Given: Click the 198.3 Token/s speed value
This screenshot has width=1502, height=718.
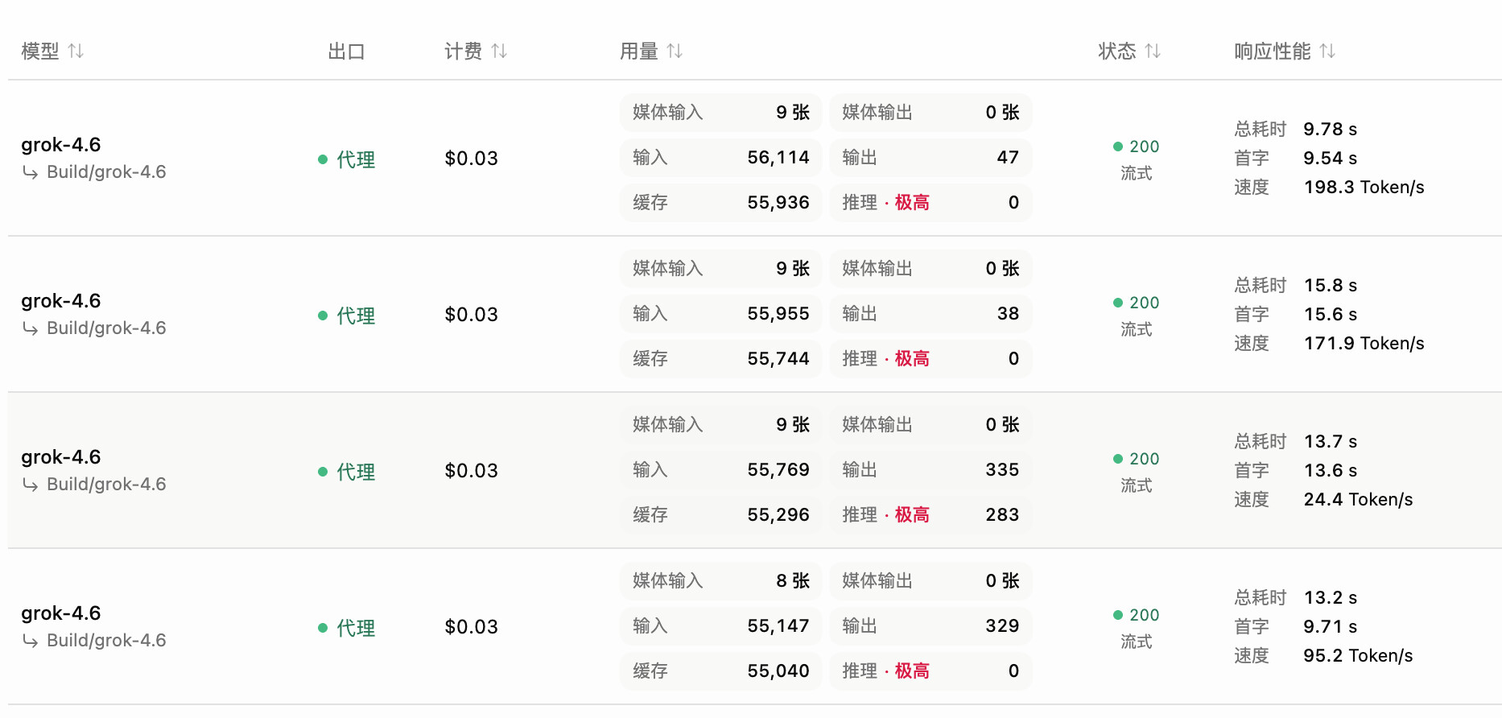Looking at the screenshot, I should pyautogui.click(x=1364, y=188).
